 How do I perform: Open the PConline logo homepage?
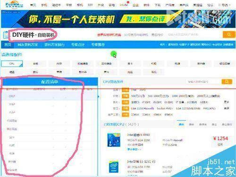point(14,5)
